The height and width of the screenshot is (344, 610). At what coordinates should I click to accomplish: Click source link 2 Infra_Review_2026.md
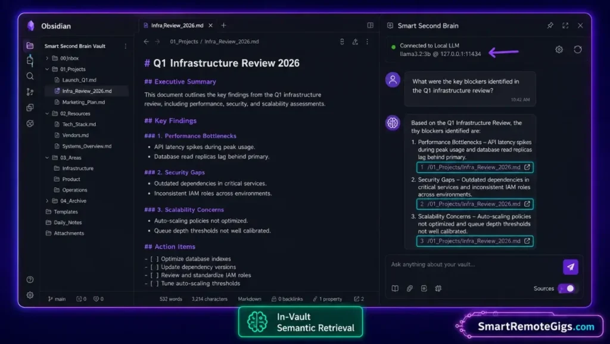click(x=474, y=204)
